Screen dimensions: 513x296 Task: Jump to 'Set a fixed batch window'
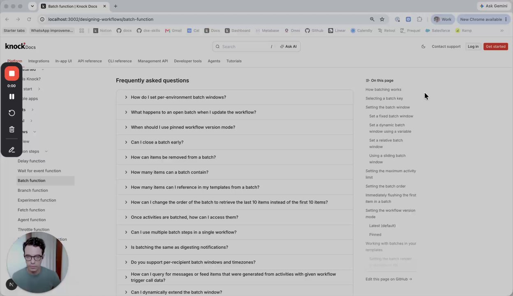391,116
